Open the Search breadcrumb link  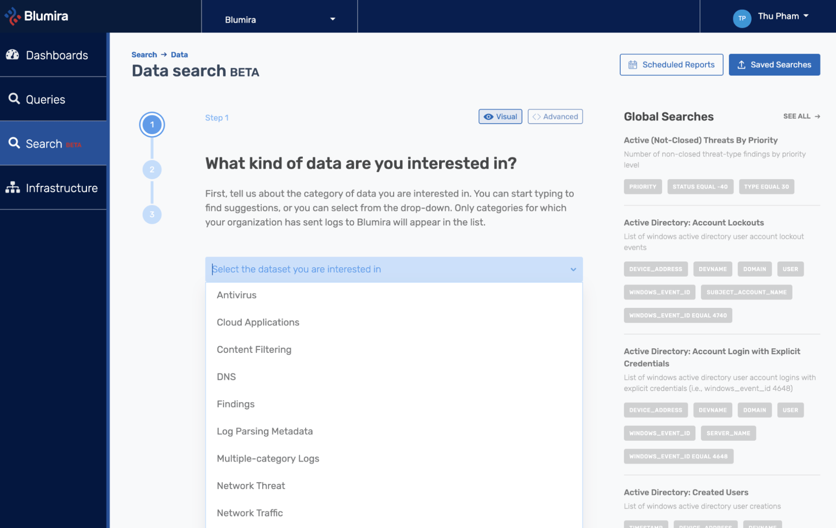tap(144, 54)
